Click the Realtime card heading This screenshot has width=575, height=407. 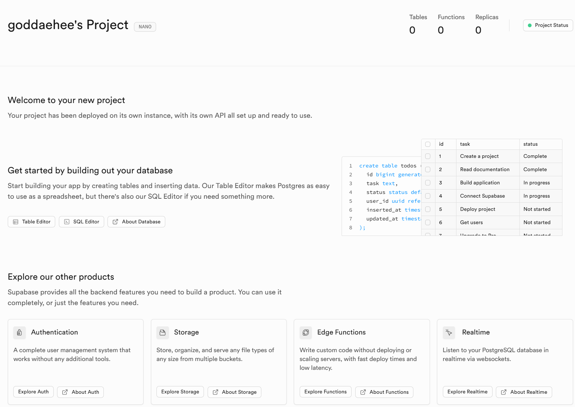(476, 332)
